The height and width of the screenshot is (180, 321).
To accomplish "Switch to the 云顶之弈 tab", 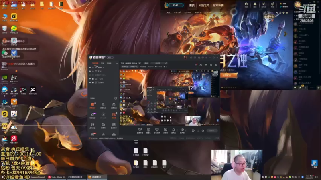I will pos(204,5).
